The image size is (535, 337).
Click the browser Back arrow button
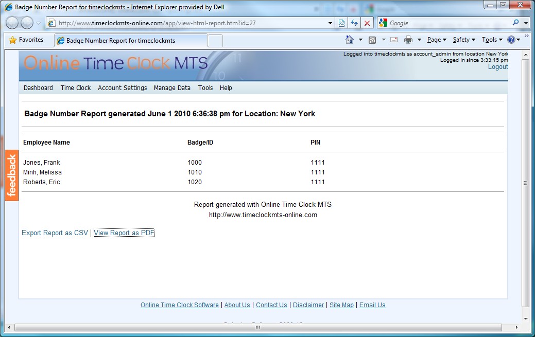tap(12, 23)
